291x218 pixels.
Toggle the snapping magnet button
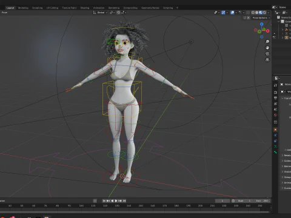tap(118, 13)
